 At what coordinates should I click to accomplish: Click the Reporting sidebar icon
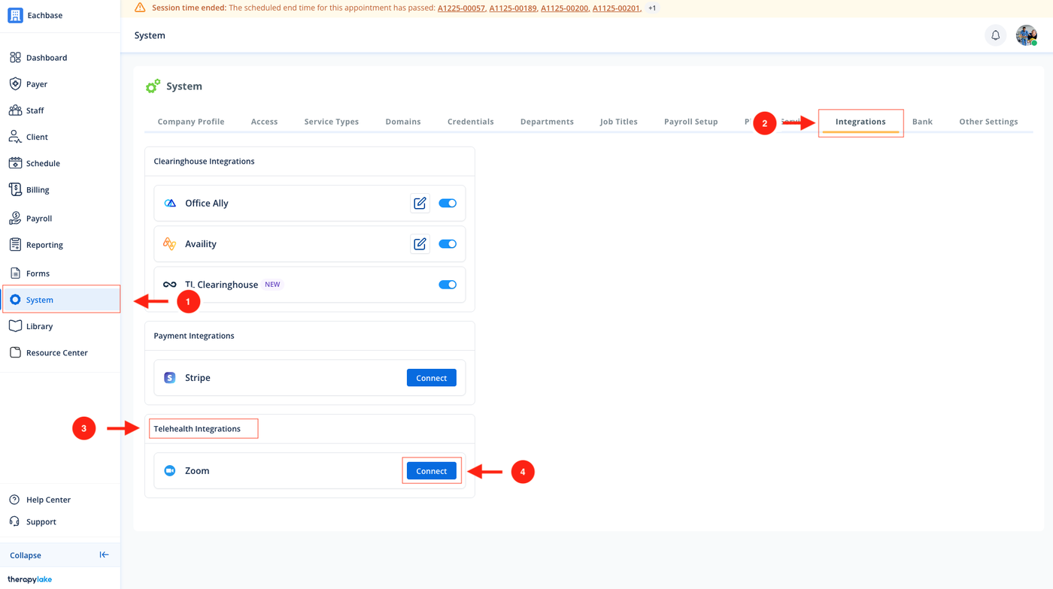(15, 245)
